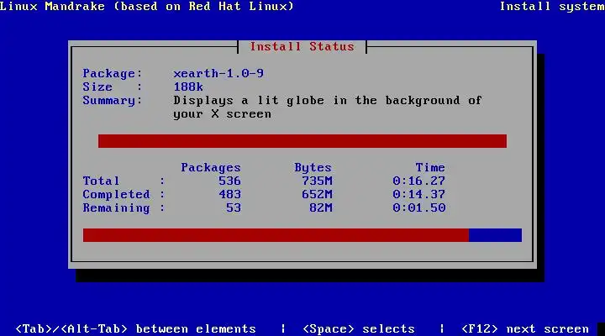This screenshot has width=605, height=336.
Task: Click summary text "Displays a lit globe in the background of"
Action: pos(328,100)
